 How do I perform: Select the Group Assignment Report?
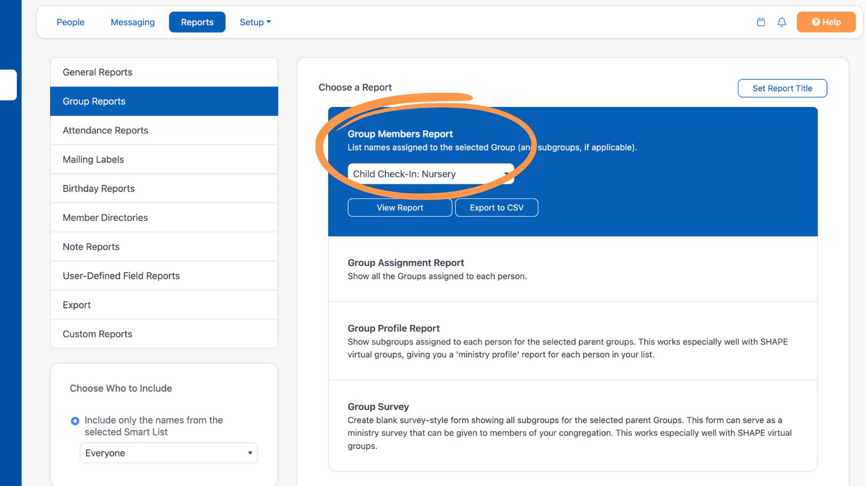573,269
